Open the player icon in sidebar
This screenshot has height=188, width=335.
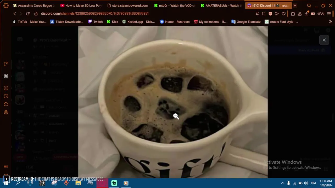pos(6,88)
